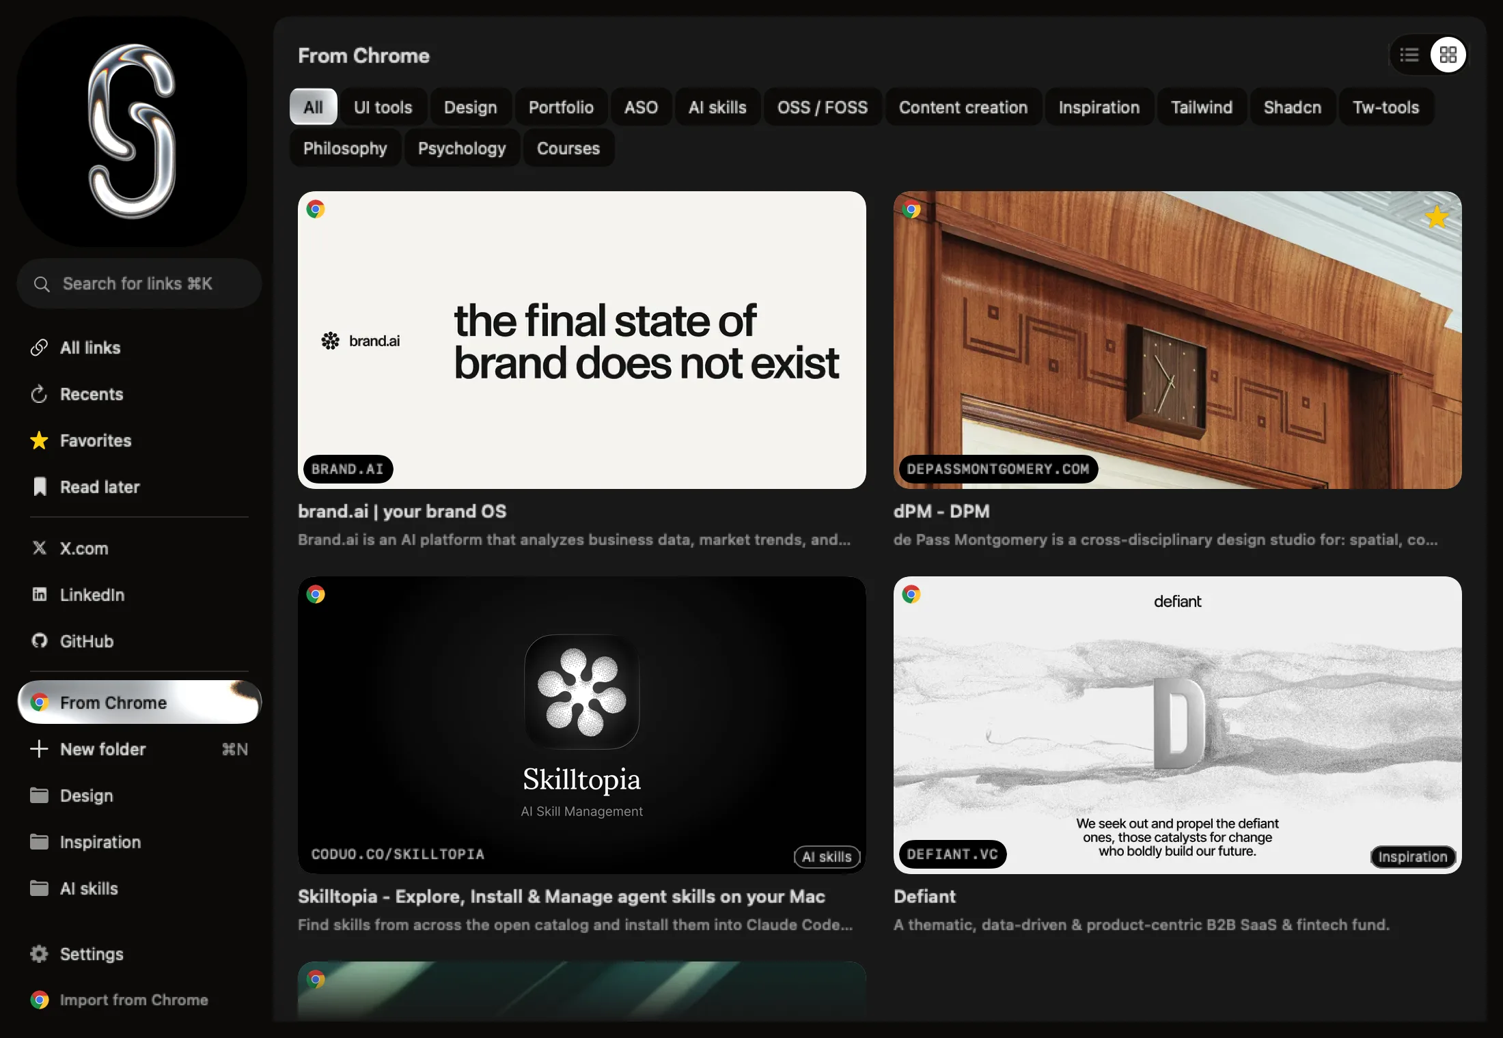The height and width of the screenshot is (1038, 1503).
Task: Open the Defiant card thumbnail
Action: 1178,725
